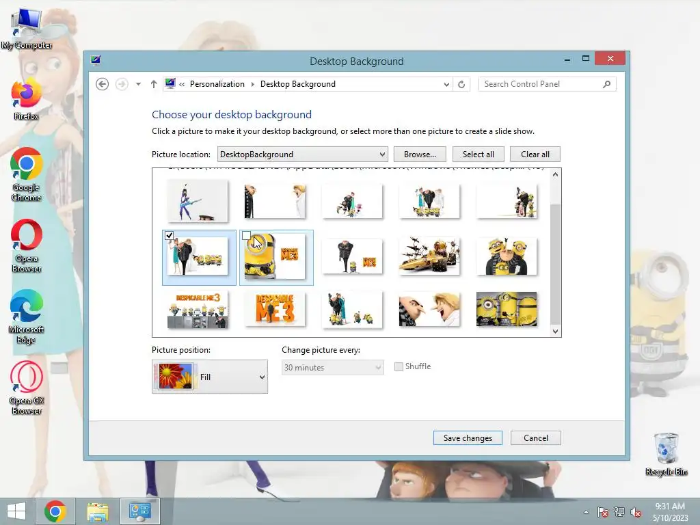The image size is (700, 525).
Task: Select Gru and Dru facing apart thumbnail
Action: click(x=275, y=202)
